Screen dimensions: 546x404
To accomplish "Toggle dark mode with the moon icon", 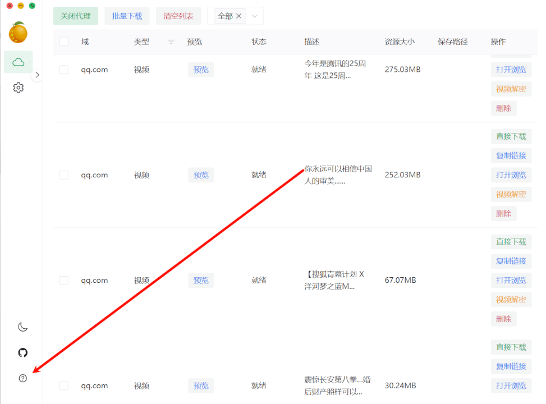I will [x=22, y=327].
